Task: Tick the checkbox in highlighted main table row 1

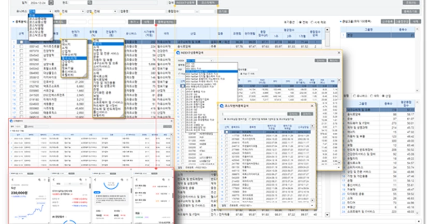Action: [21, 42]
